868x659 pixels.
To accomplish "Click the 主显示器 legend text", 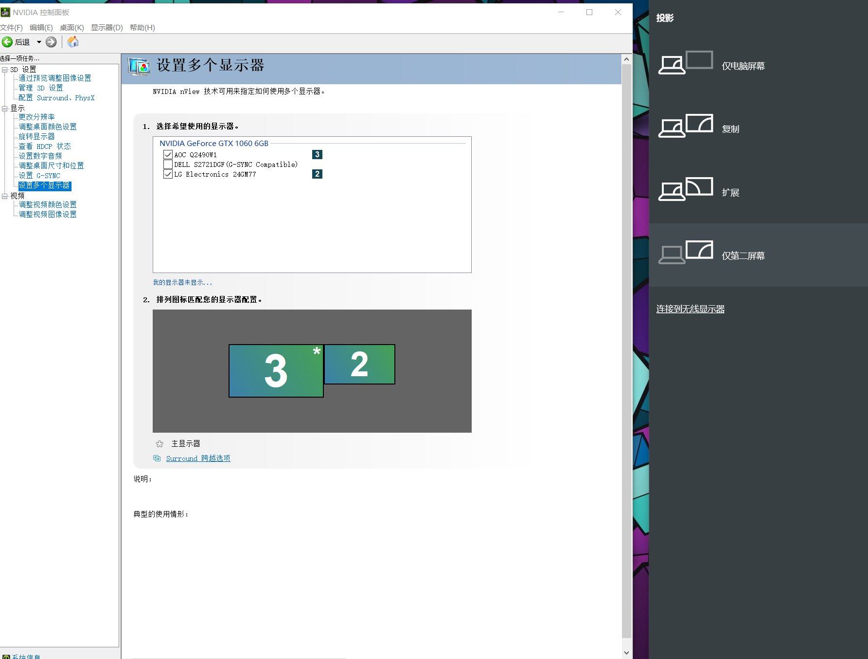I will 186,444.
